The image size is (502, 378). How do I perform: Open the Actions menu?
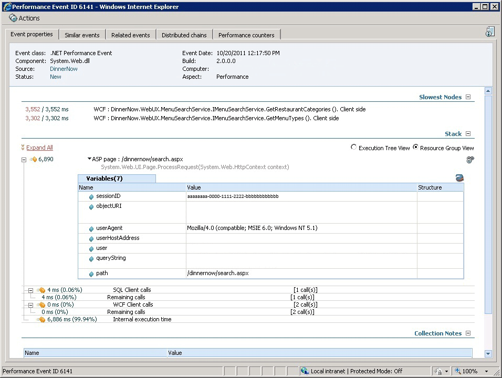(x=24, y=18)
